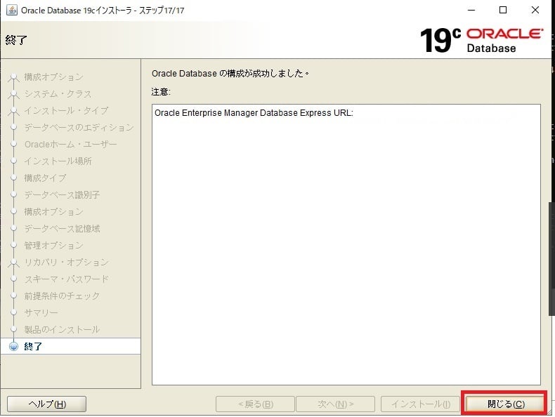The height and width of the screenshot is (417, 555).
Task: Select the データベースのエディション step
Action: click(x=79, y=127)
